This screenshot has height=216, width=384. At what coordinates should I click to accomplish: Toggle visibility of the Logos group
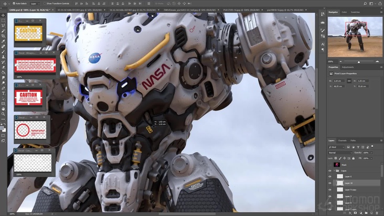[330, 171]
